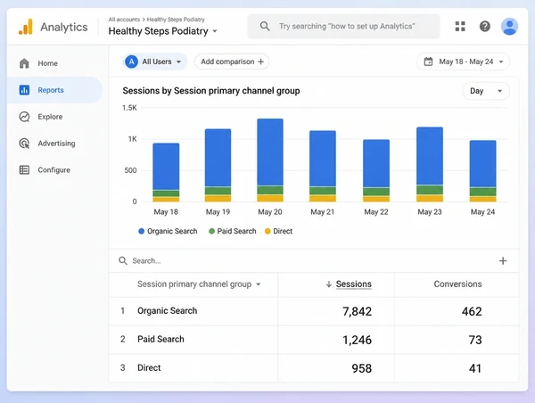The height and width of the screenshot is (403, 535).
Task: Click the May 21 bar in chart
Action: pos(323,166)
